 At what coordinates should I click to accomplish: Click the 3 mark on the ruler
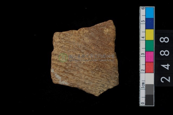pos(143,54)
